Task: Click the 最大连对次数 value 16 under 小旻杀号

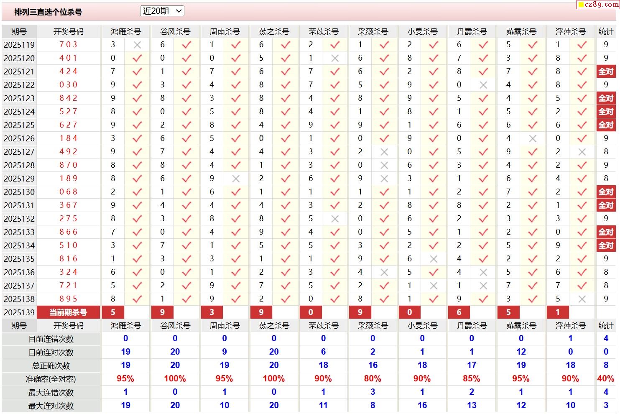Action: (x=422, y=406)
